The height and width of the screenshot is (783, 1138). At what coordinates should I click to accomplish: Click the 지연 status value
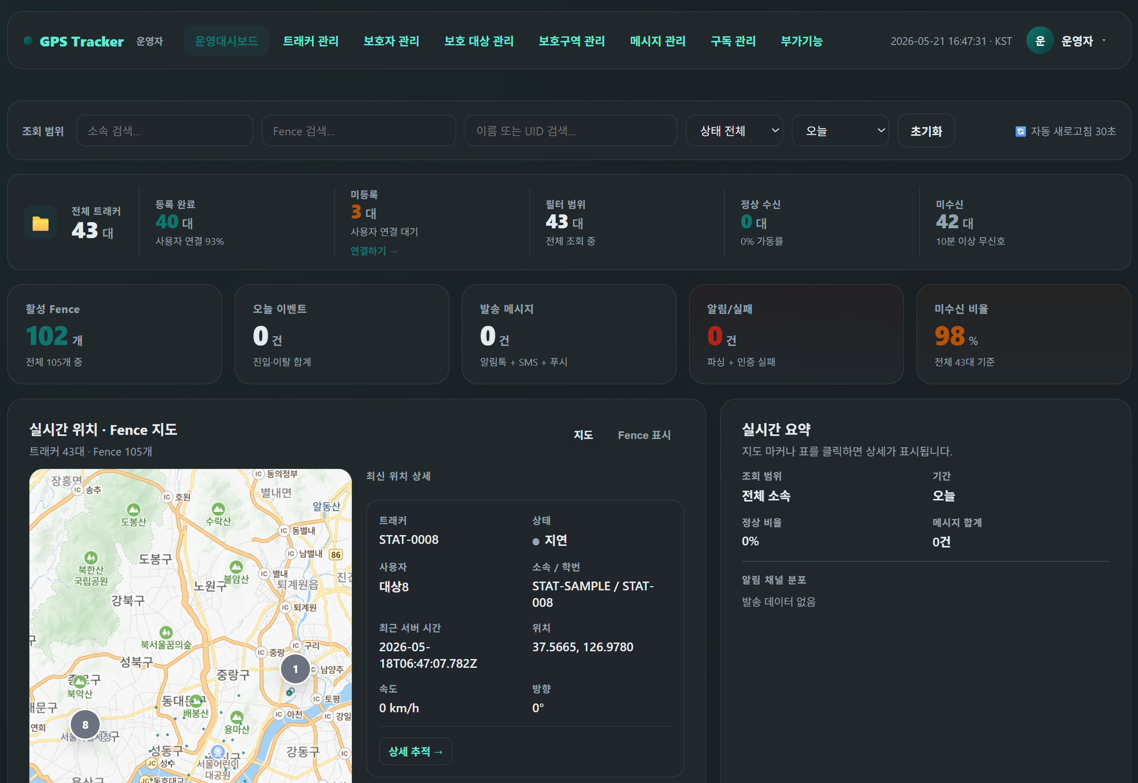click(x=556, y=540)
